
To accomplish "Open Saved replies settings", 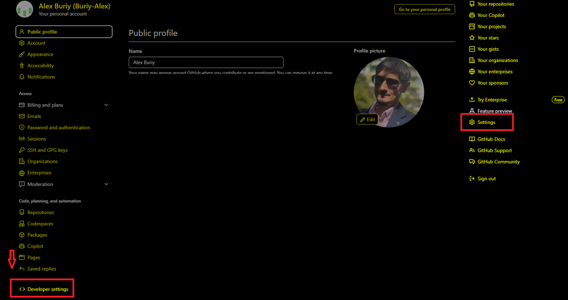I will [42, 269].
